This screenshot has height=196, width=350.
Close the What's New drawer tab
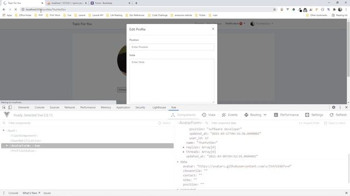(39, 193)
